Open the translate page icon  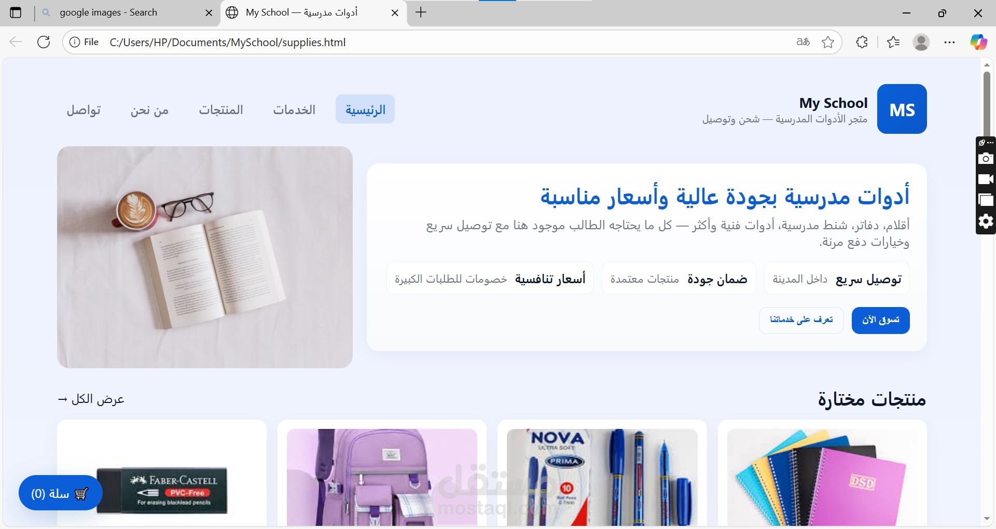pyautogui.click(x=803, y=42)
